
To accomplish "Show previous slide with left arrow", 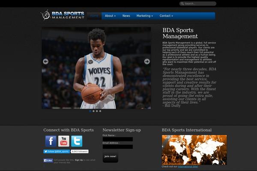I will [45, 62].
